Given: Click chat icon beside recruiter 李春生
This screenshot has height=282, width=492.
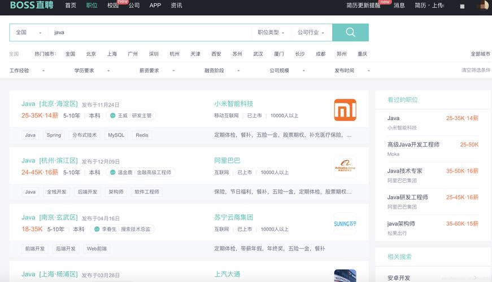Looking at the screenshot, I should [97, 230].
